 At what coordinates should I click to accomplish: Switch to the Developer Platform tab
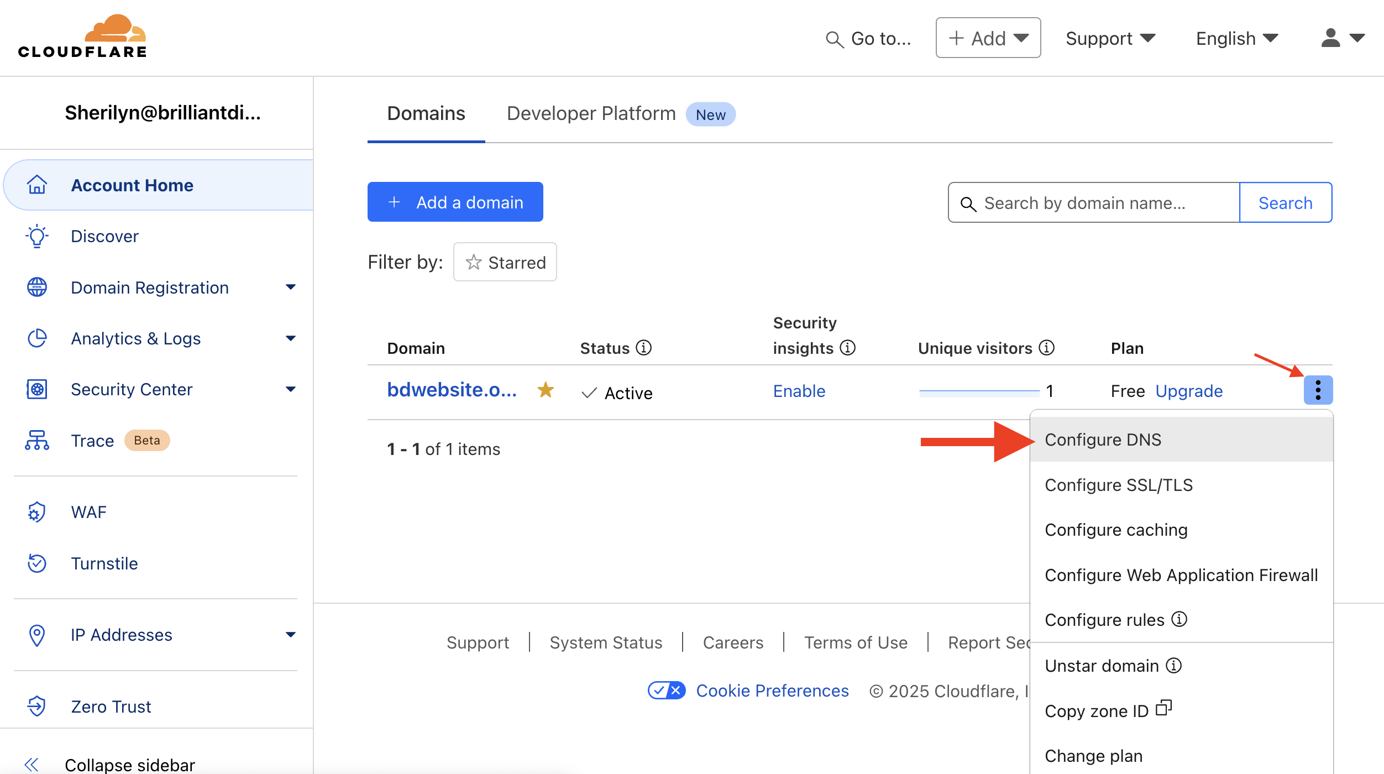point(591,113)
